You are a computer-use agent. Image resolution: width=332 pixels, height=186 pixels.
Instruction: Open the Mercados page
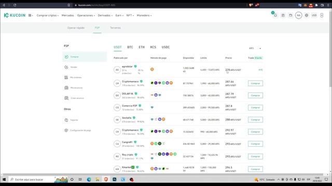(x=68, y=16)
